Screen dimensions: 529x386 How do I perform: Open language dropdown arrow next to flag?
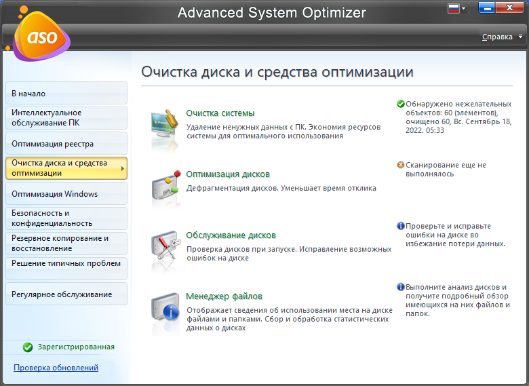(463, 9)
